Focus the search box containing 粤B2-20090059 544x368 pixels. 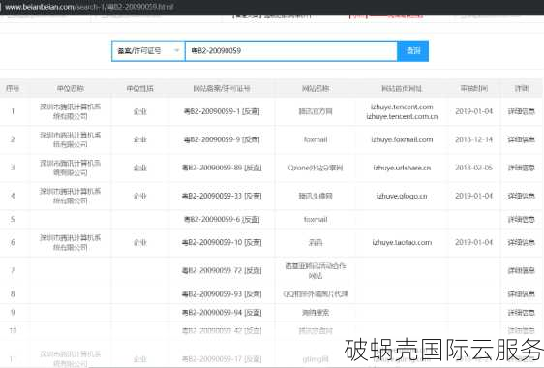[291, 51]
